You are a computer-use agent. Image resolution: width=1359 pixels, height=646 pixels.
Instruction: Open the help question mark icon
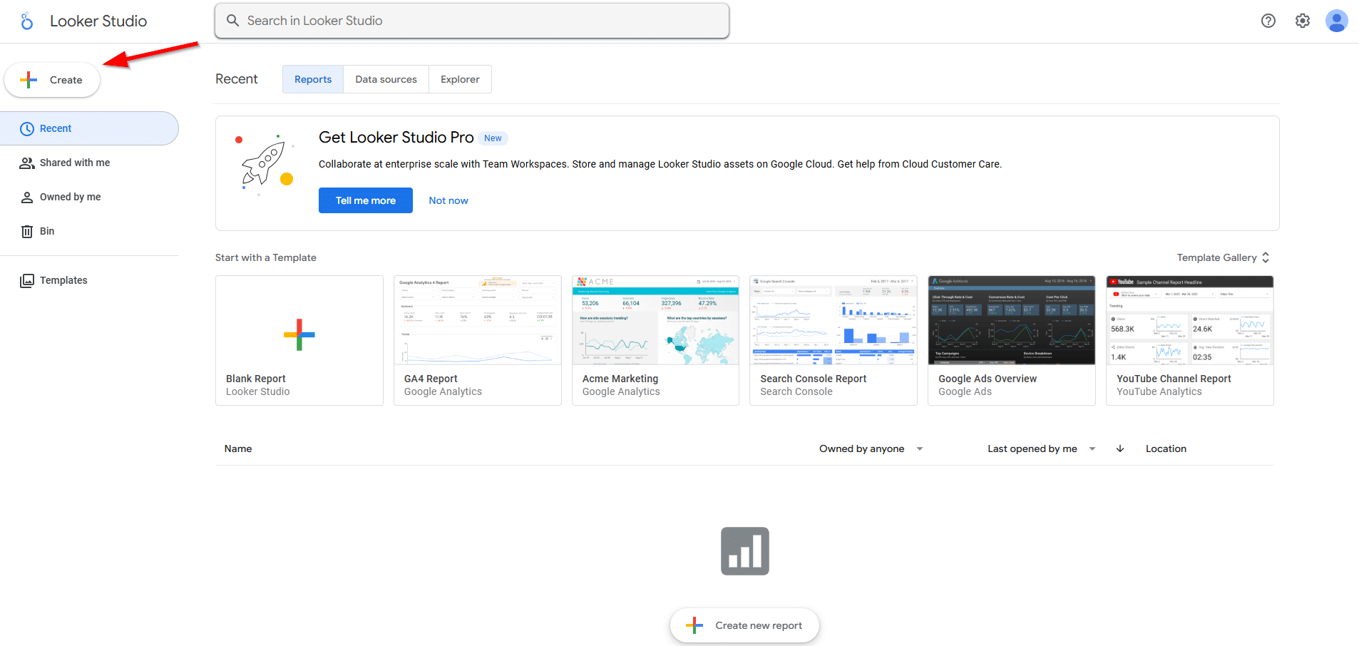pos(1268,21)
